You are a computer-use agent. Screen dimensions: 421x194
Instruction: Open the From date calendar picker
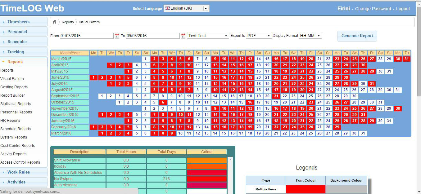click(117, 36)
